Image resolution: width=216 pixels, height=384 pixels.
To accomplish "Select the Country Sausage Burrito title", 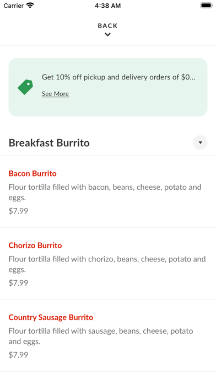I will [x=51, y=317].
